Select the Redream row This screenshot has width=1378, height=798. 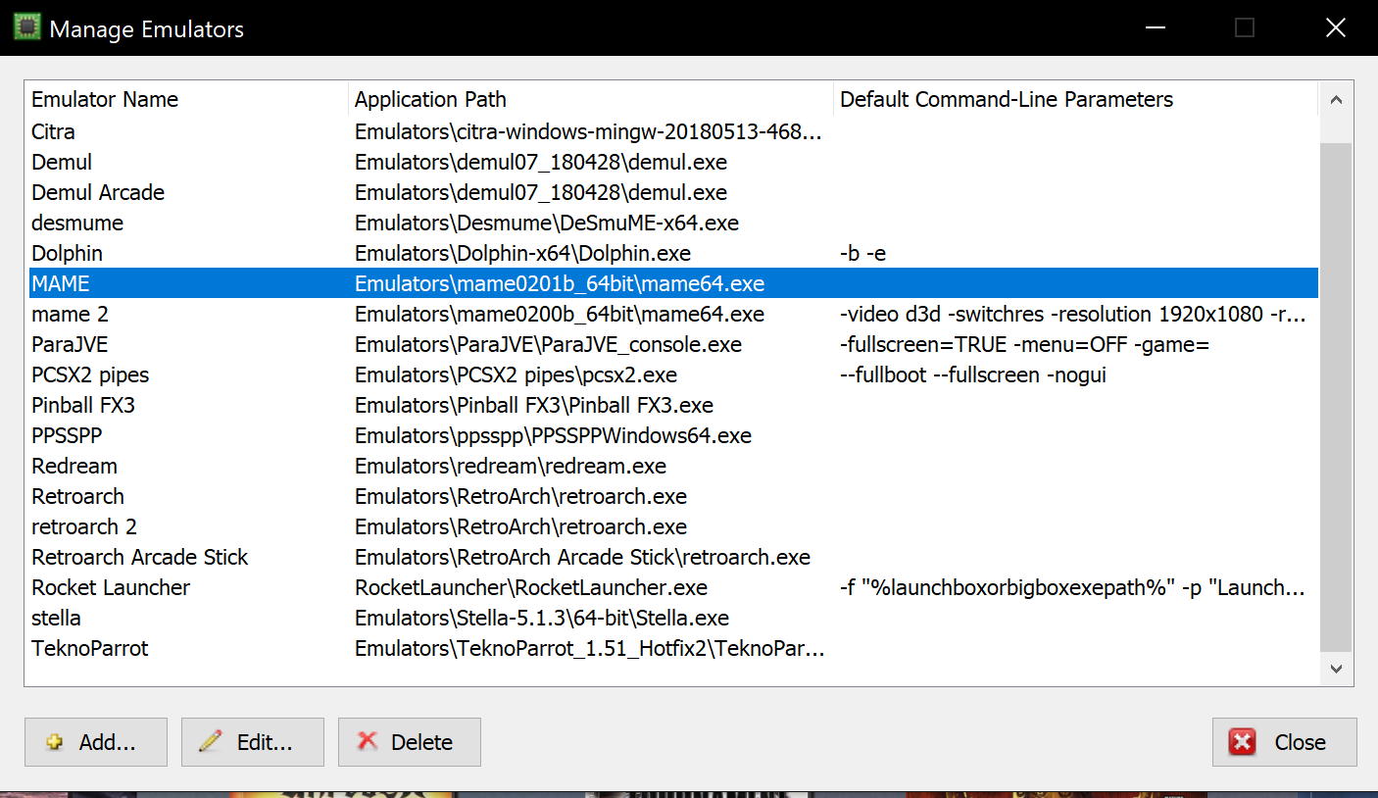click(673, 466)
